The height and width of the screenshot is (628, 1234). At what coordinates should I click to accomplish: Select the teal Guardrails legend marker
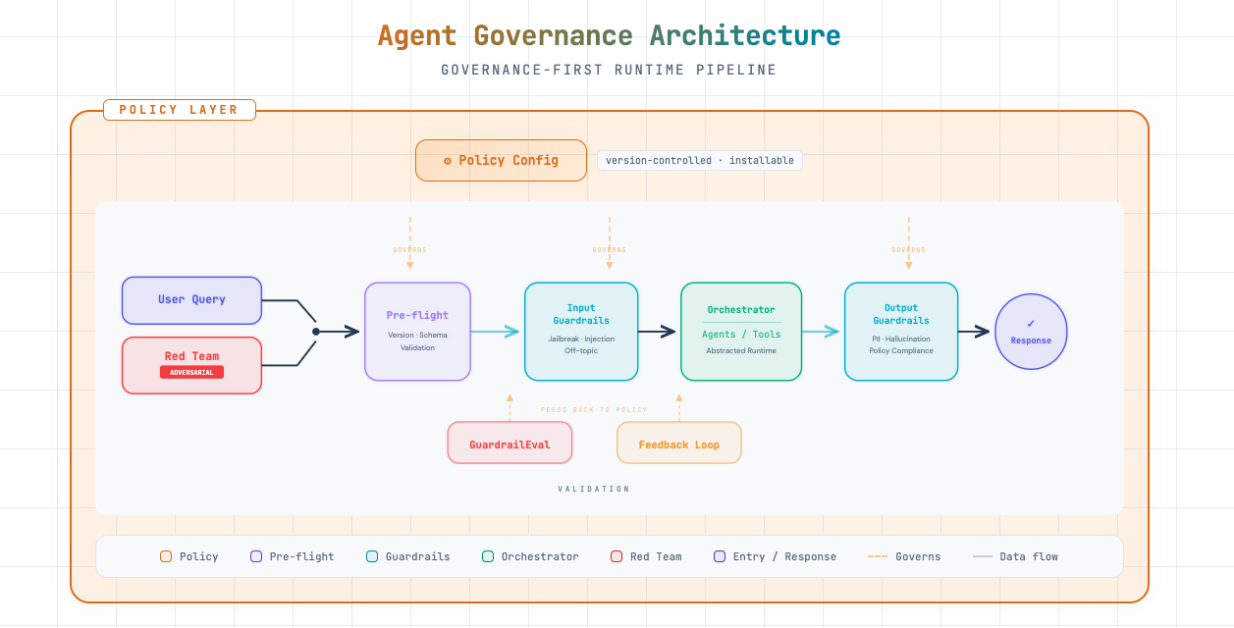[x=370, y=555]
